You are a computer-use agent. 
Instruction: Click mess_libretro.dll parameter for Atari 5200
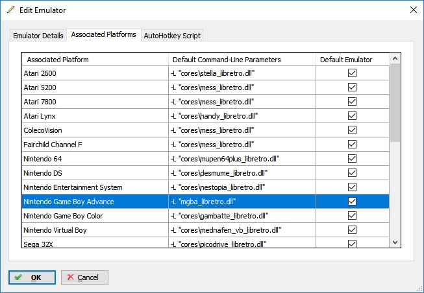pyautogui.click(x=242, y=88)
